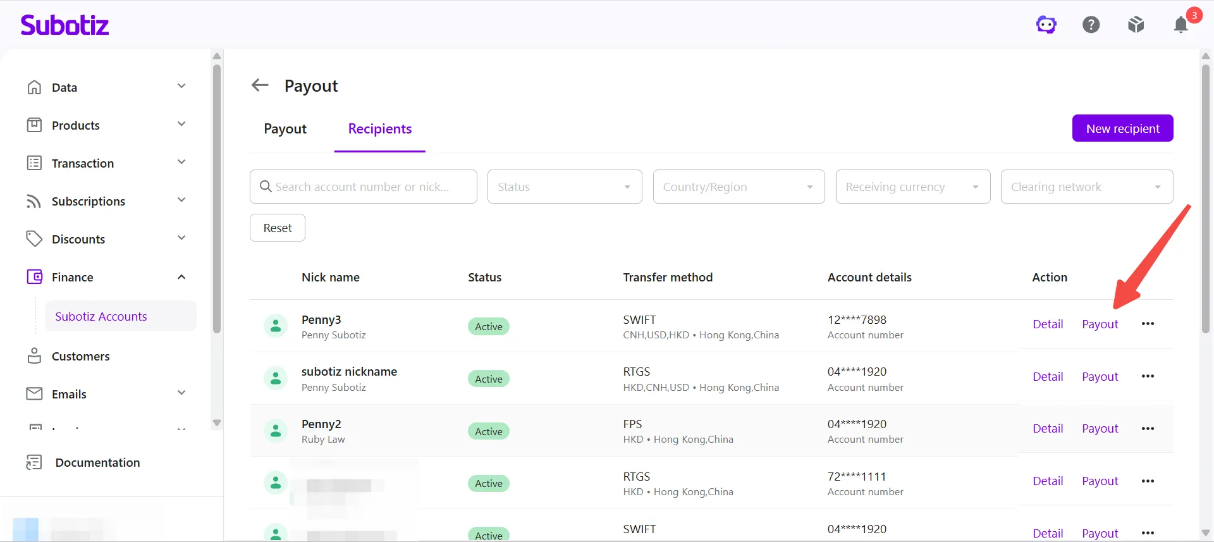
Task: Open more actions for Penny2 row
Action: coord(1148,429)
